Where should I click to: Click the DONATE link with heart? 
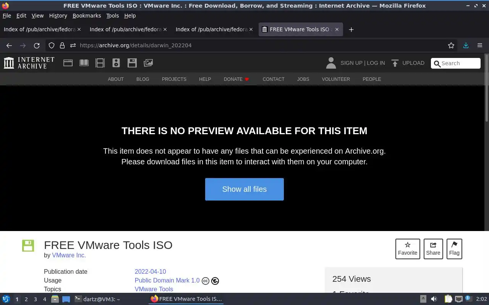point(236,79)
